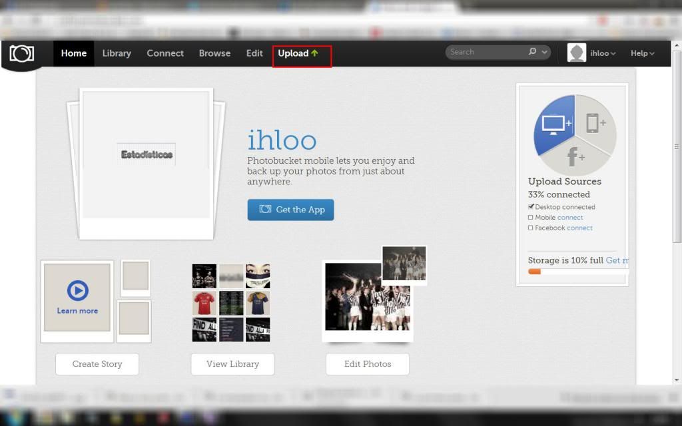Click the vertical scrollbar thumb
The height and width of the screenshot is (426, 682).
coord(677,146)
